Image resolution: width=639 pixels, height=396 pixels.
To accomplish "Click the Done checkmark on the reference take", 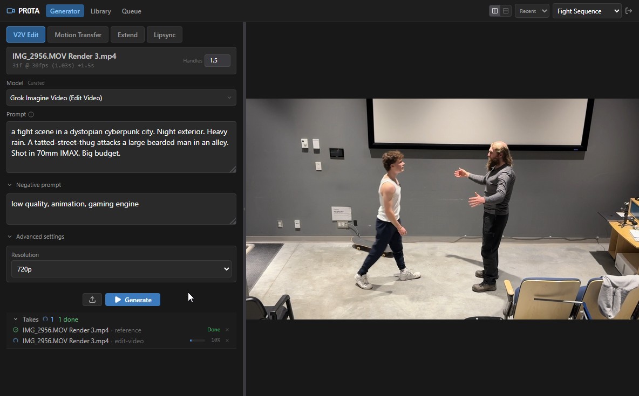I will (x=15, y=330).
